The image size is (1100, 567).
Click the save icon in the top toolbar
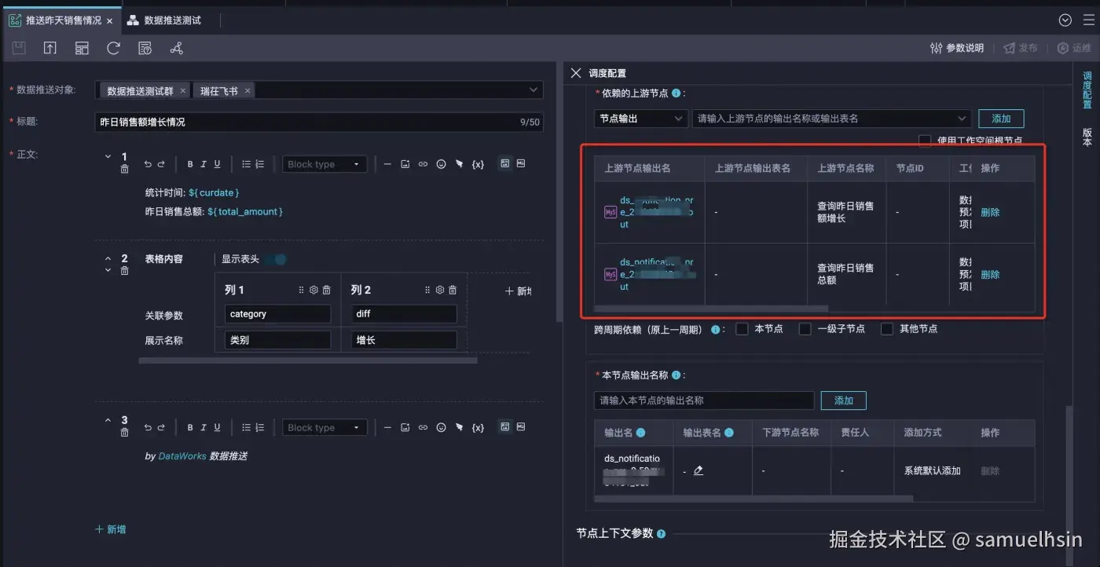(x=19, y=48)
